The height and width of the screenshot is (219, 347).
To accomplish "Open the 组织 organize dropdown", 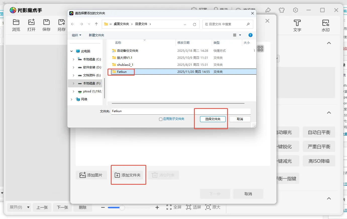I will pos(76,35).
